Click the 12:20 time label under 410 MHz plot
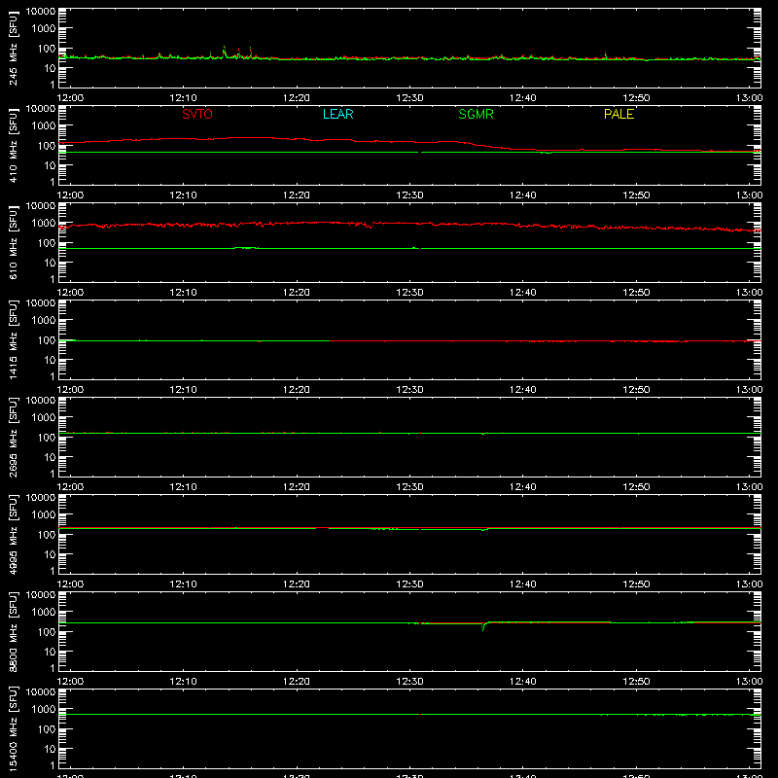 [297, 195]
